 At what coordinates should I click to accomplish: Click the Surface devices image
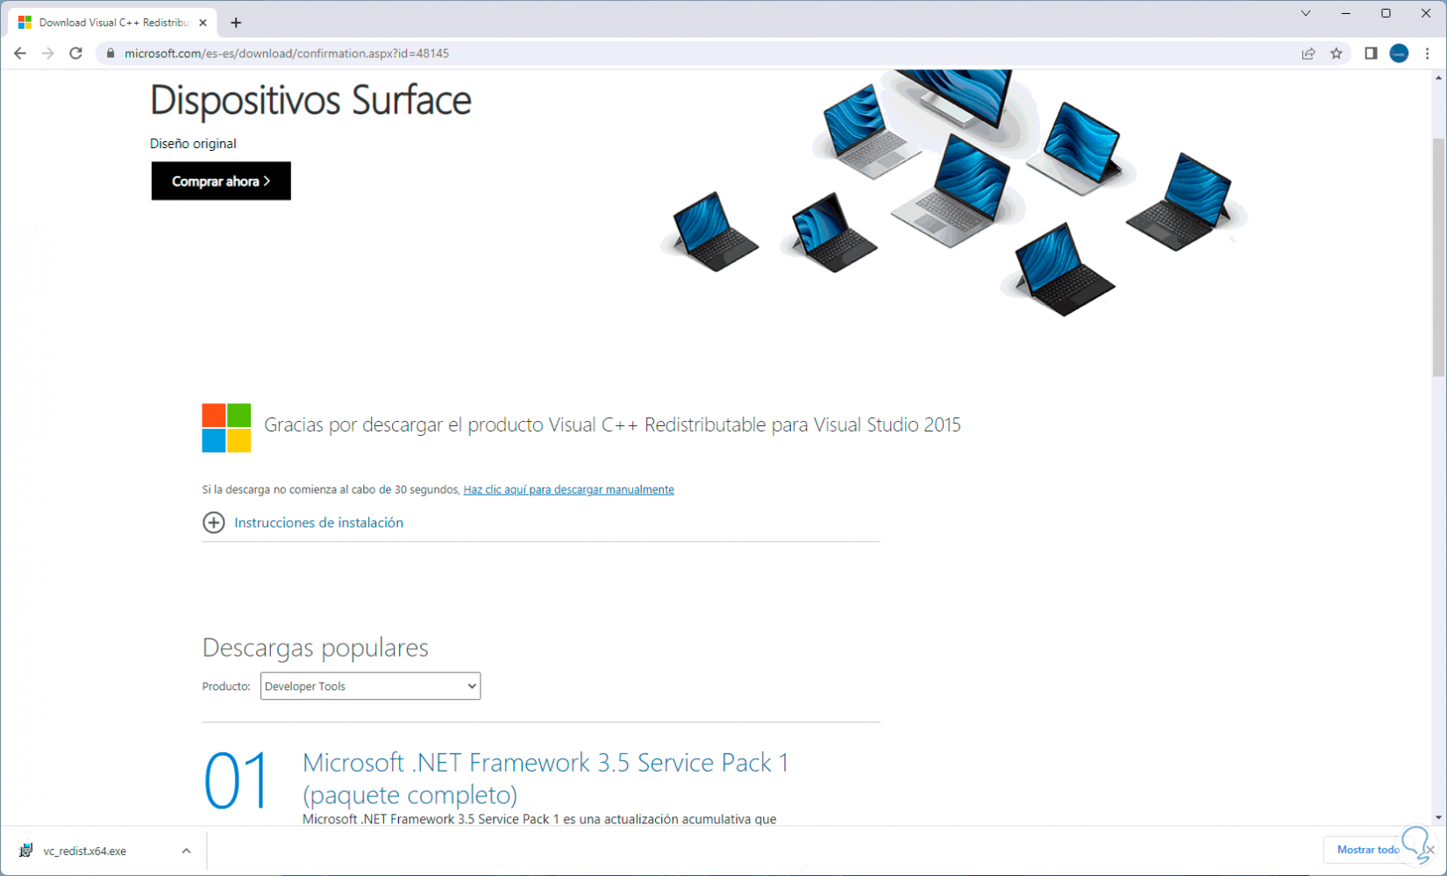(954, 193)
